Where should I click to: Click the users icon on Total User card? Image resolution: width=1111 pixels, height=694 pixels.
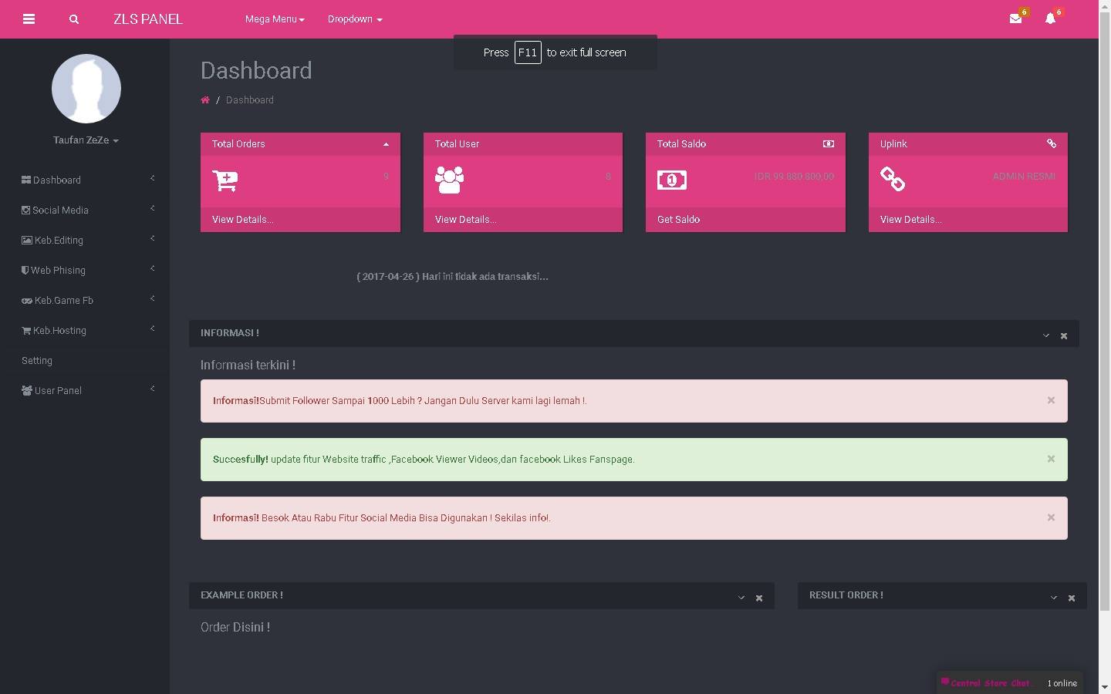(x=448, y=180)
